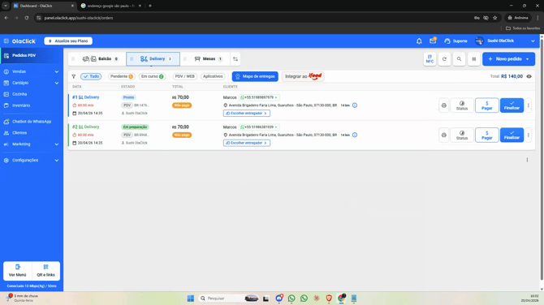Click Pagar for order #2

pos(487,135)
